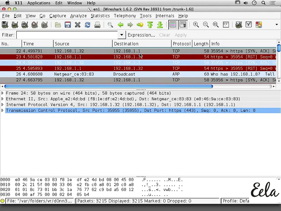281x211 pixels.
Task: Restart the running capture icon
Action: pyautogui.click(x=44, y=25)
